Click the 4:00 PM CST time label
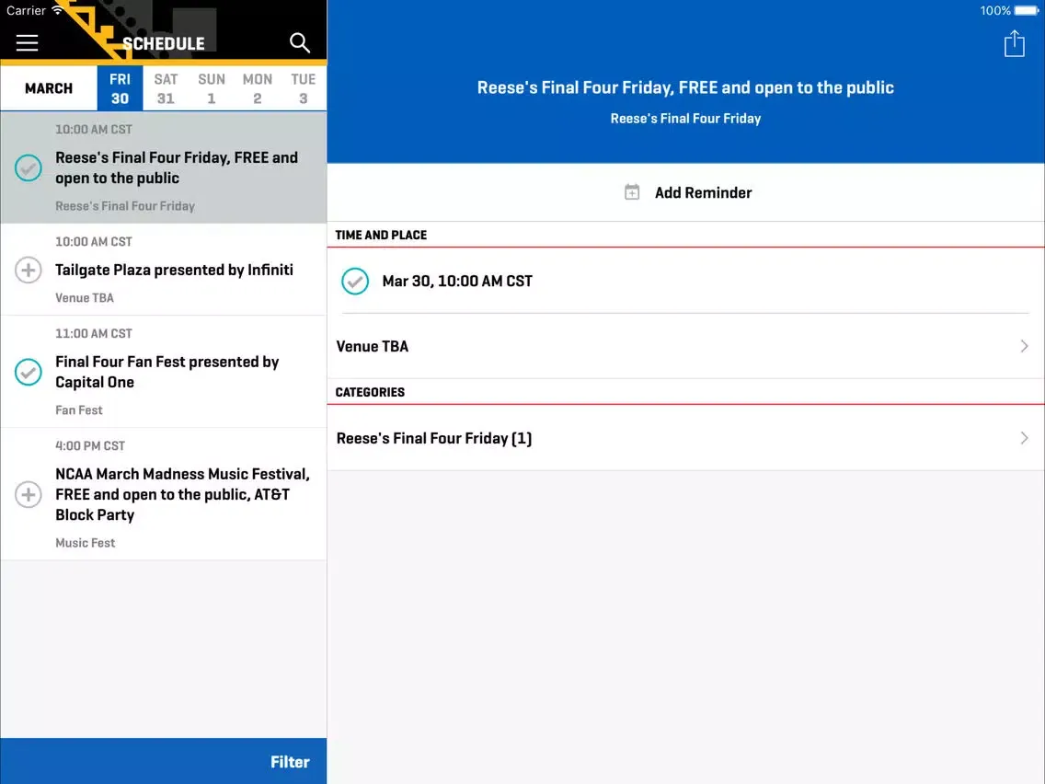This screenshot has height=784, width=1045. 90,445
